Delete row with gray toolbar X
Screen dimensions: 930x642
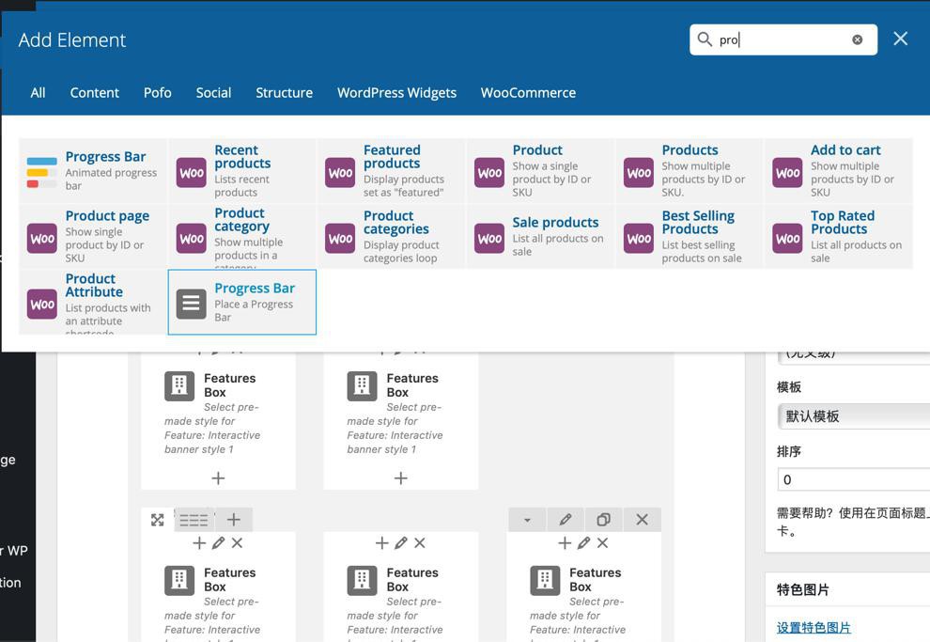pyautogui.click(x=642, y=520)
